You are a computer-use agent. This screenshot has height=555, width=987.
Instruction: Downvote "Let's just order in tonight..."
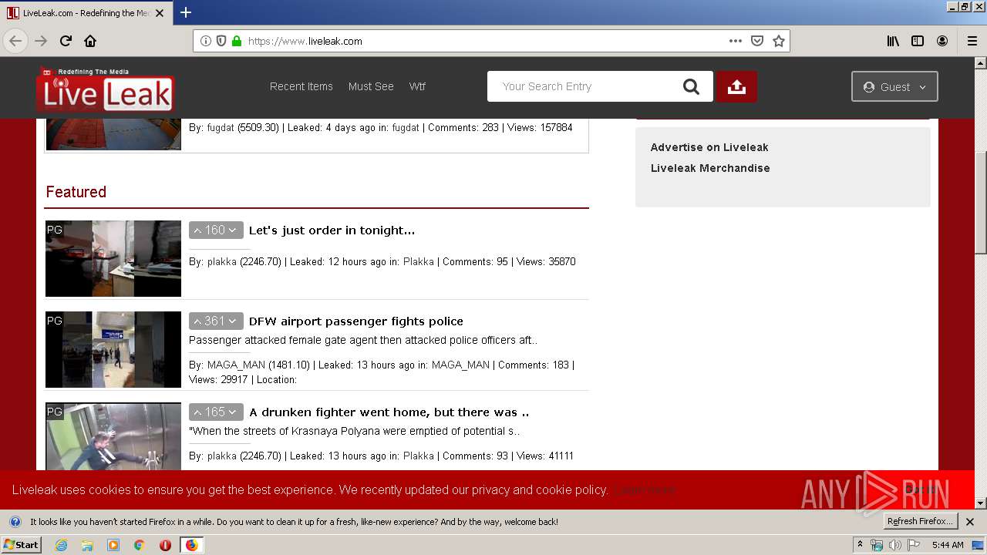tap(233, 230)
